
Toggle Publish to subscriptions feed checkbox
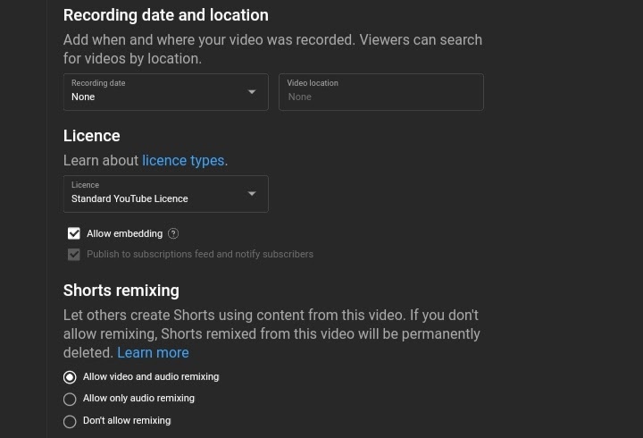tap(74, 255)
